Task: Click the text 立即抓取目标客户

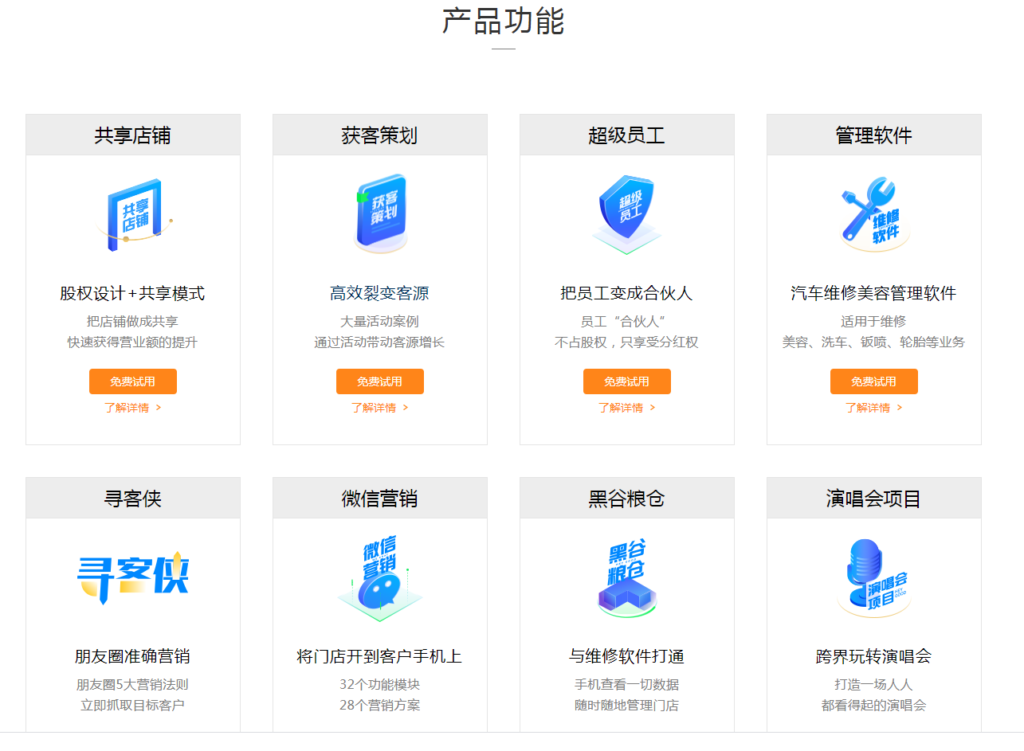Action: (x=133, y=706)
